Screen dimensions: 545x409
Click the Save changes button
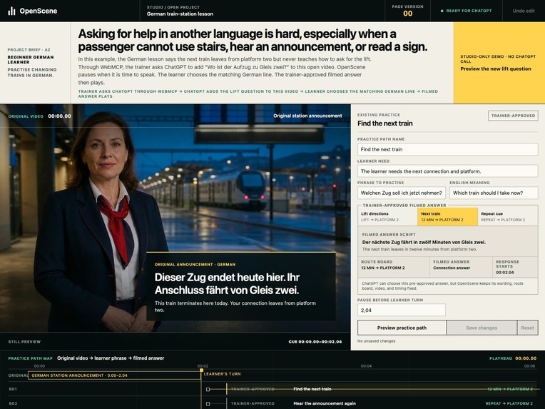[482, 328]
